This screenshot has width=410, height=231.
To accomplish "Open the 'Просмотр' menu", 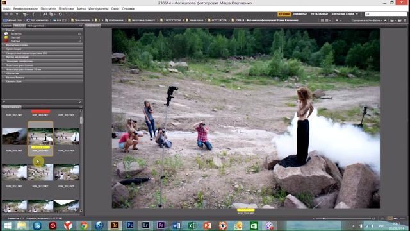I will (48, 8).
